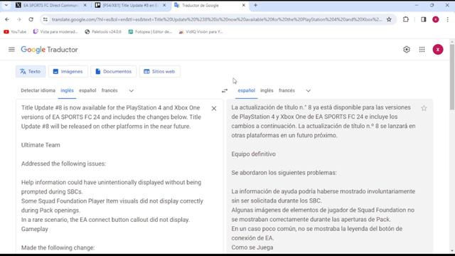Select the Texto translation mode
The height and width of the screenshot is (256, 455).
[x=31, y=71]
